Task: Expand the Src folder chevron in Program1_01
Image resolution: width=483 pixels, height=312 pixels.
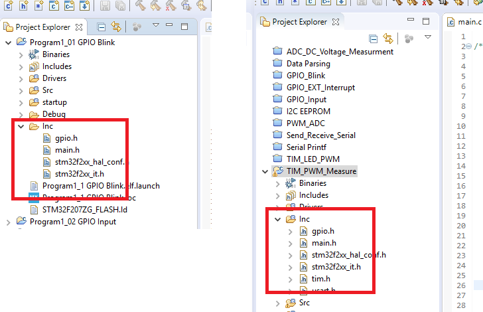Action: [x=21, y=91]
